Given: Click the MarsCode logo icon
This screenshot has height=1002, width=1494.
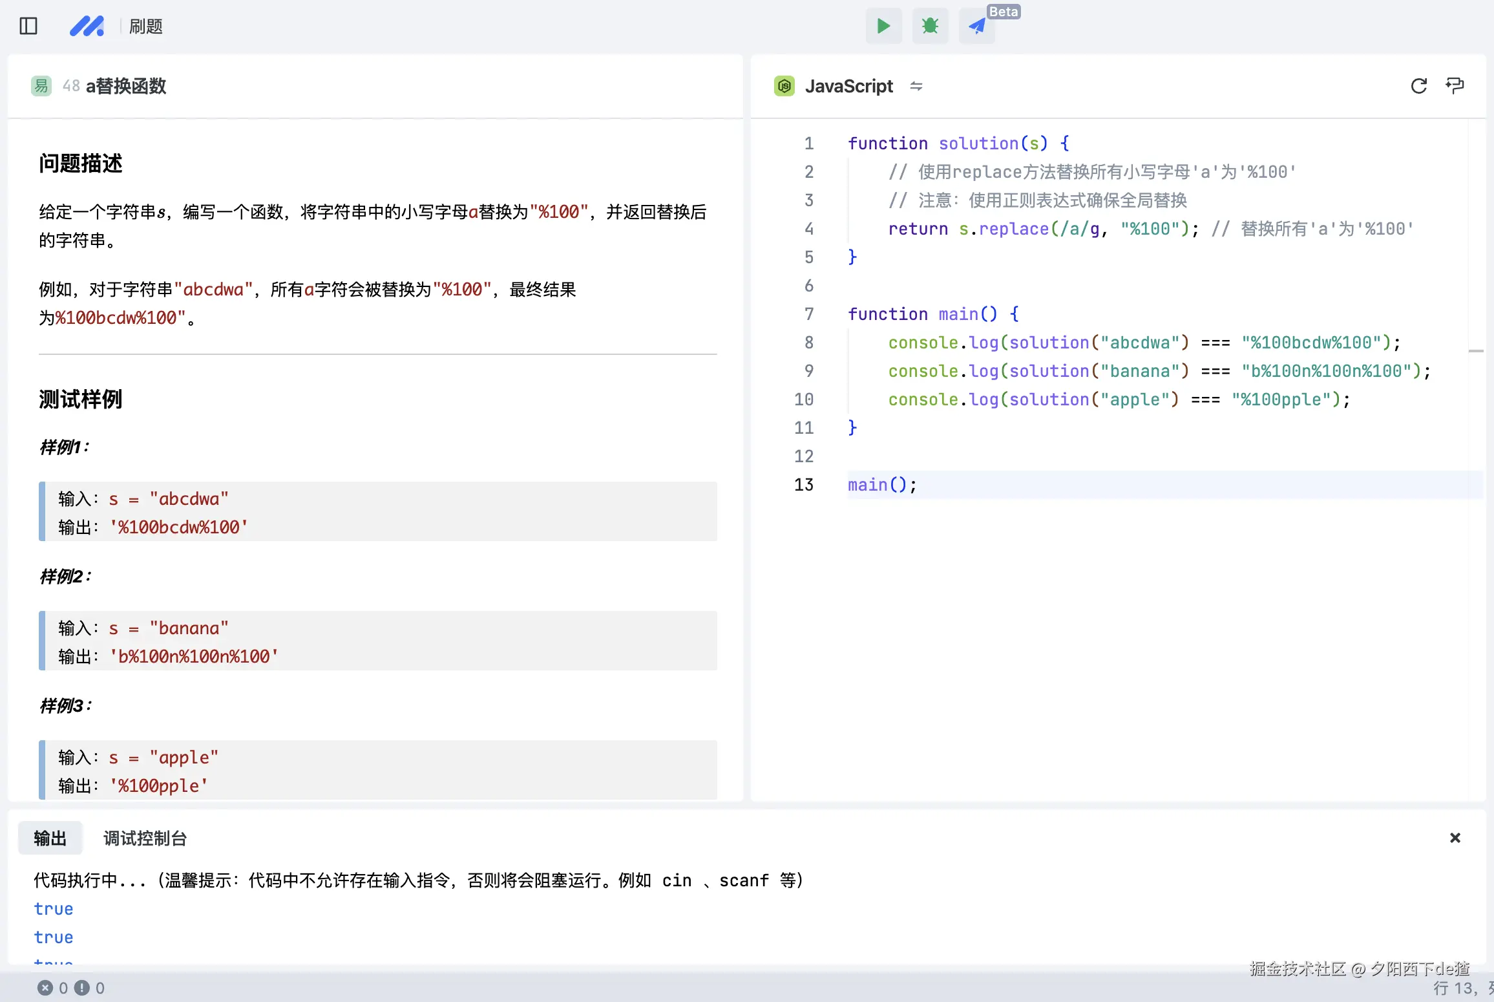Looking at the screenshot, I should coord(87,26).
